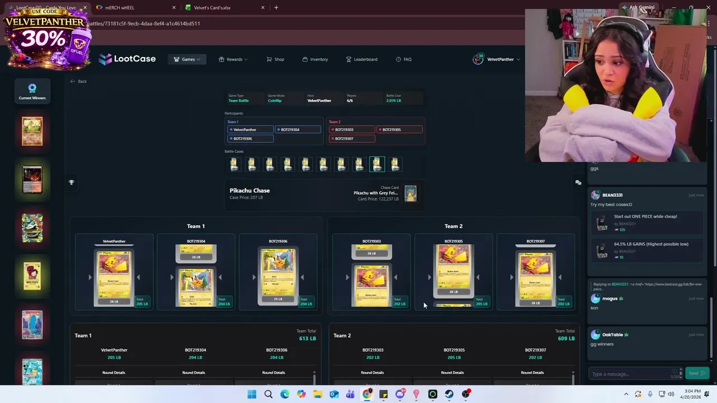This screenshot has height=403, width=717.
Task: Click left arrow on BOT219307's card reel
Action: coord(511,277)
